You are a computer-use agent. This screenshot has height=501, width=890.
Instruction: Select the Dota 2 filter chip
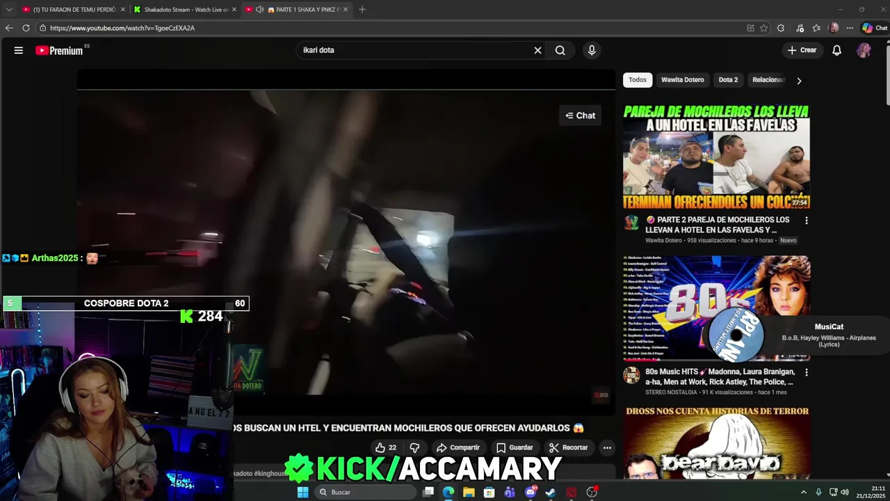pos(728,80)
